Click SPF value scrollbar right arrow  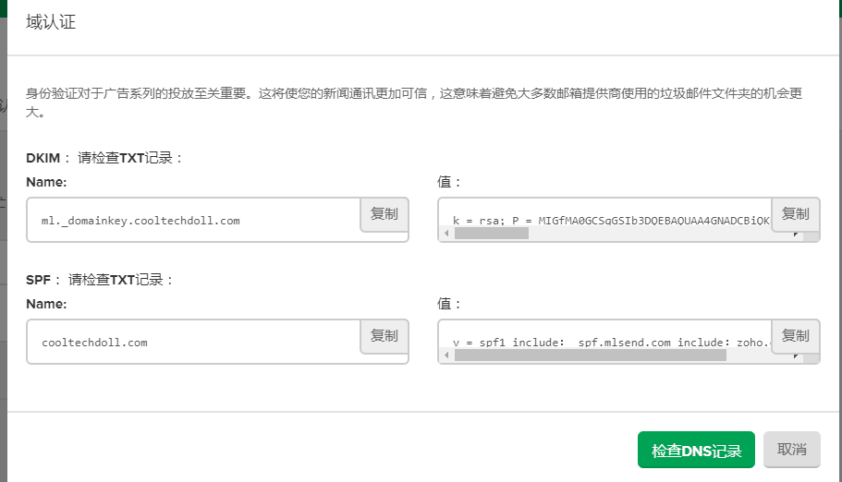coord(794,355)
